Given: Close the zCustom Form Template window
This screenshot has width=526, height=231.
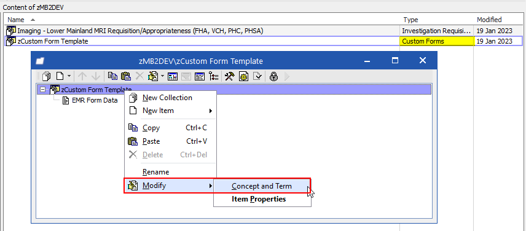Looking at the screenshot, I should [x=423, y=61].
